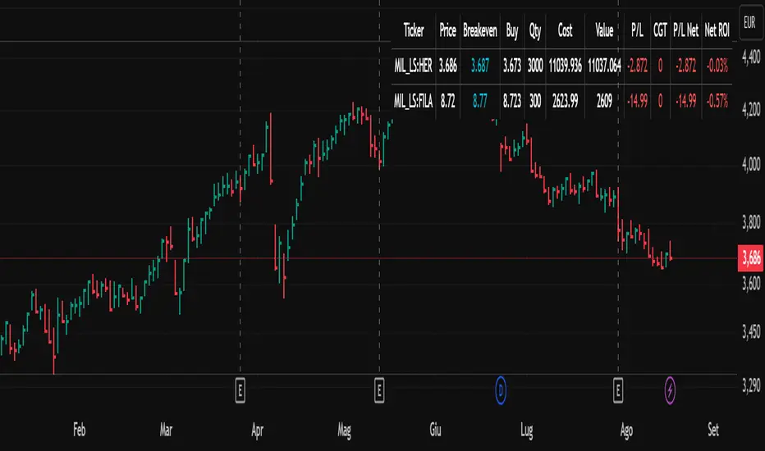The image size is (765, 451).
Task: Click HER P/L value -2.872
Action: click(637, 66)
